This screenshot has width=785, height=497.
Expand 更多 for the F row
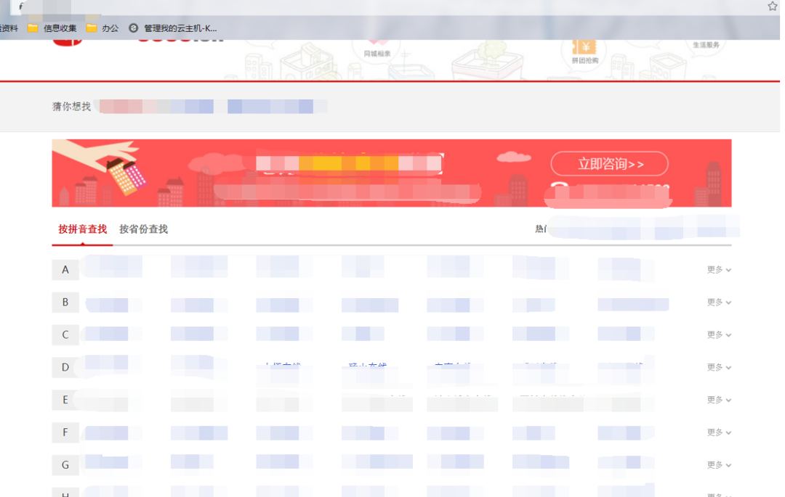(719, 432)
